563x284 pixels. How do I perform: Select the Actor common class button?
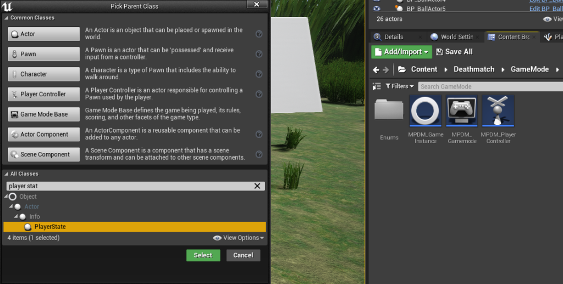click(x=44, y=34)
